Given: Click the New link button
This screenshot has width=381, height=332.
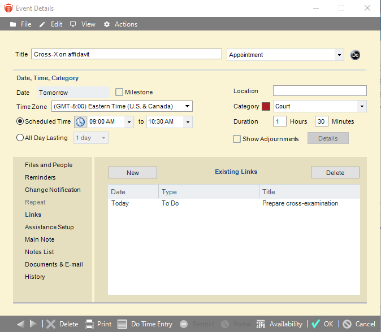Looking at the screenshot, I should [x=133, y=173].
